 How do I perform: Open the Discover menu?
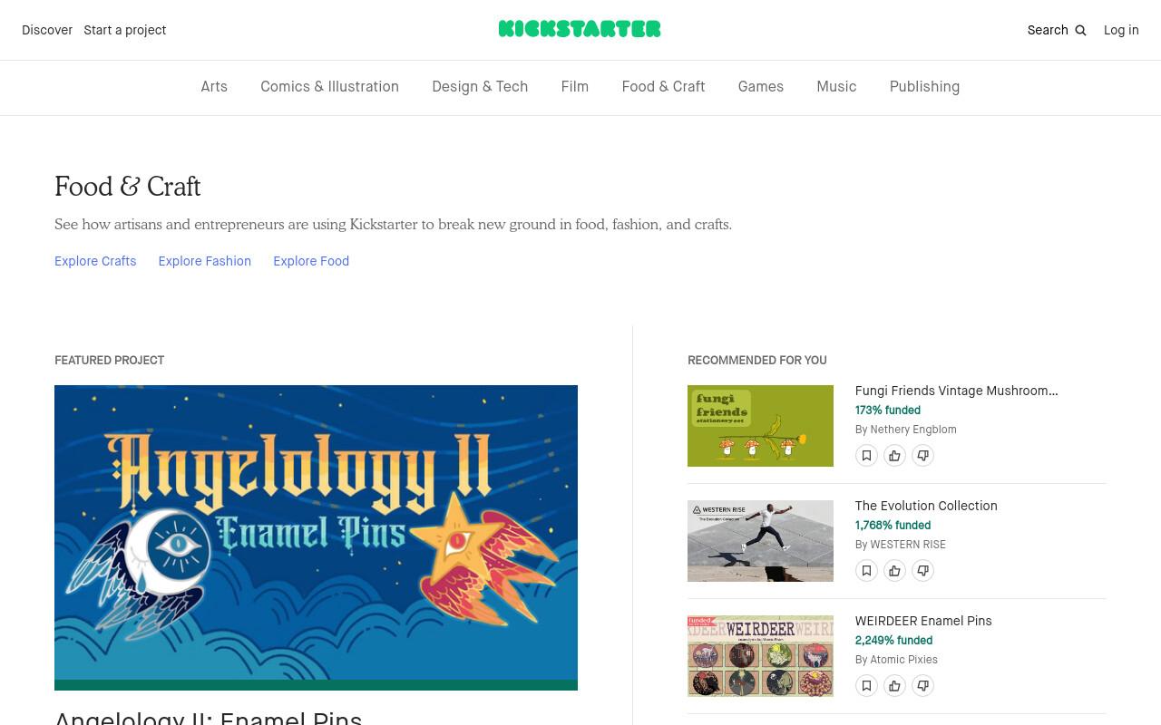[47, 30]
